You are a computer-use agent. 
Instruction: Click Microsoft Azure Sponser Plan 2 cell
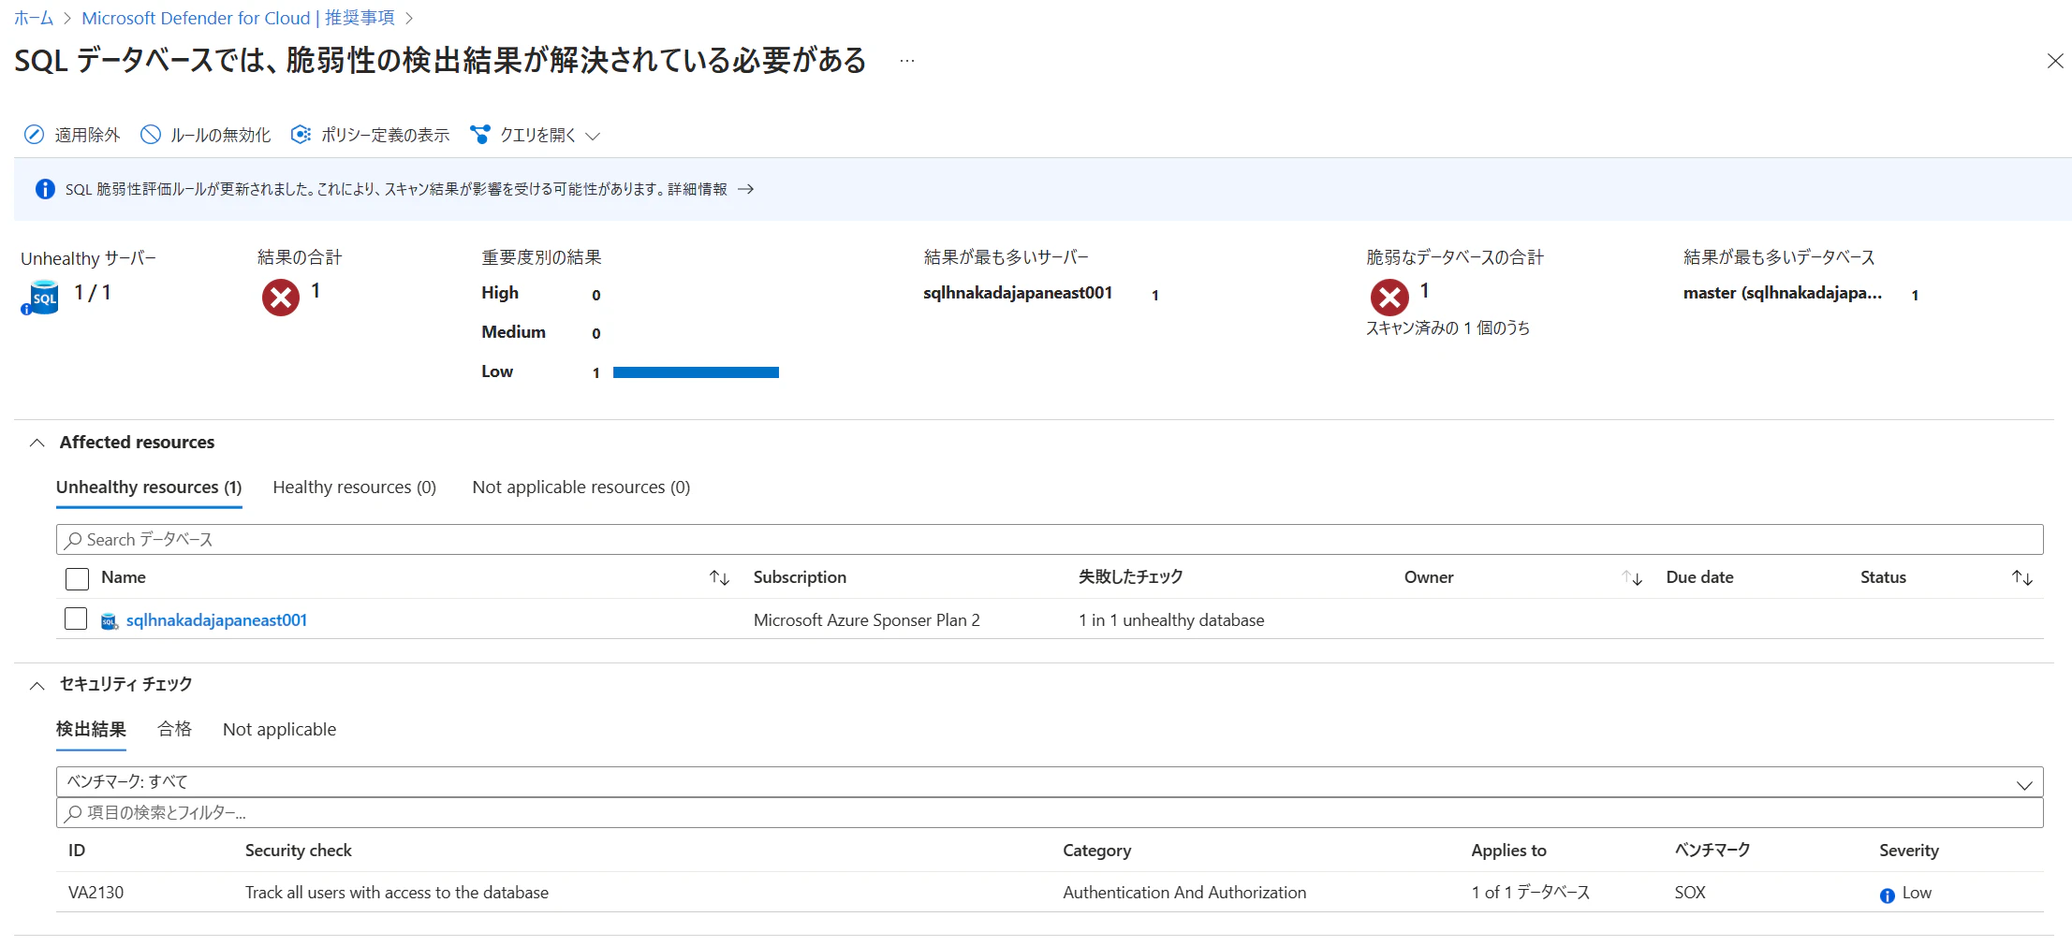[866, 620]
